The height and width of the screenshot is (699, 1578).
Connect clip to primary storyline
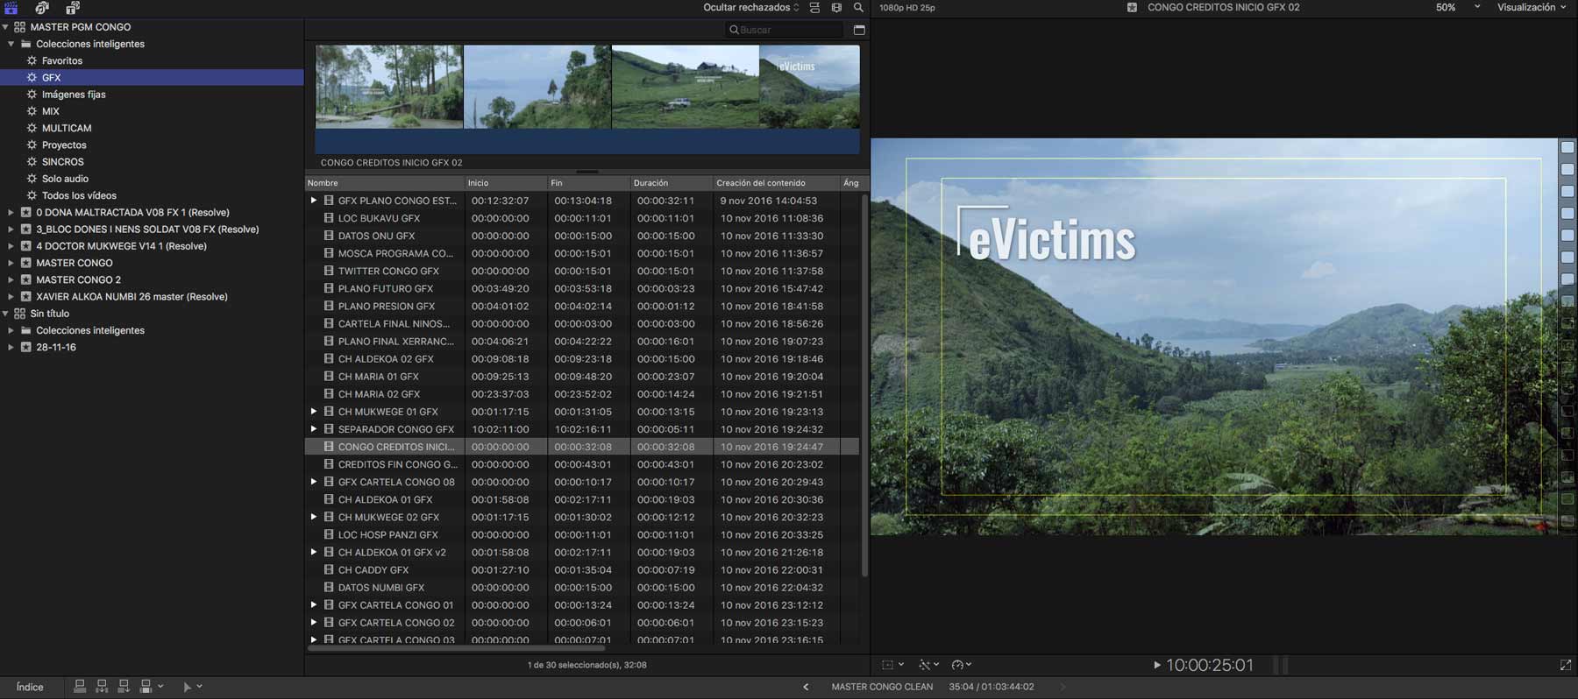coord(80,687)
